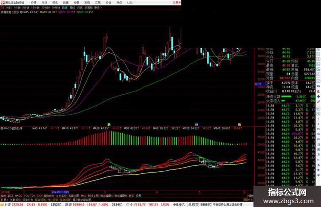Screen dimensions: 321x207
Task: Open the 关联报价 tab
Action: pyautogui.click(x=15, y=200)
